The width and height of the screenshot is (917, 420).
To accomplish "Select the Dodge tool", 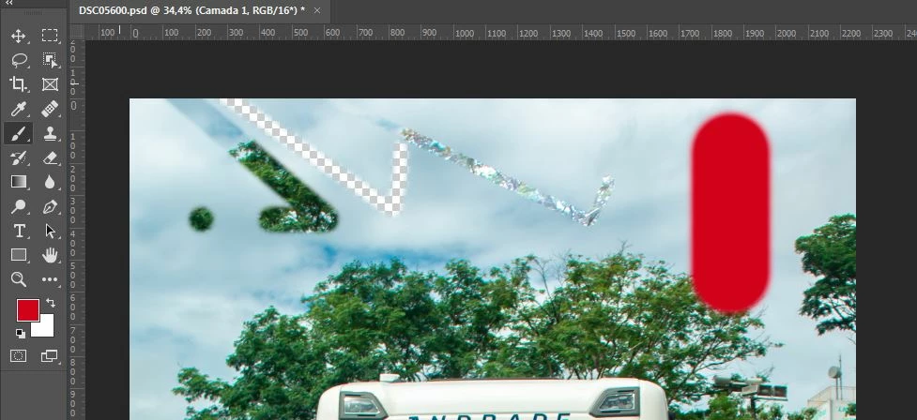I will click(18, 207).
